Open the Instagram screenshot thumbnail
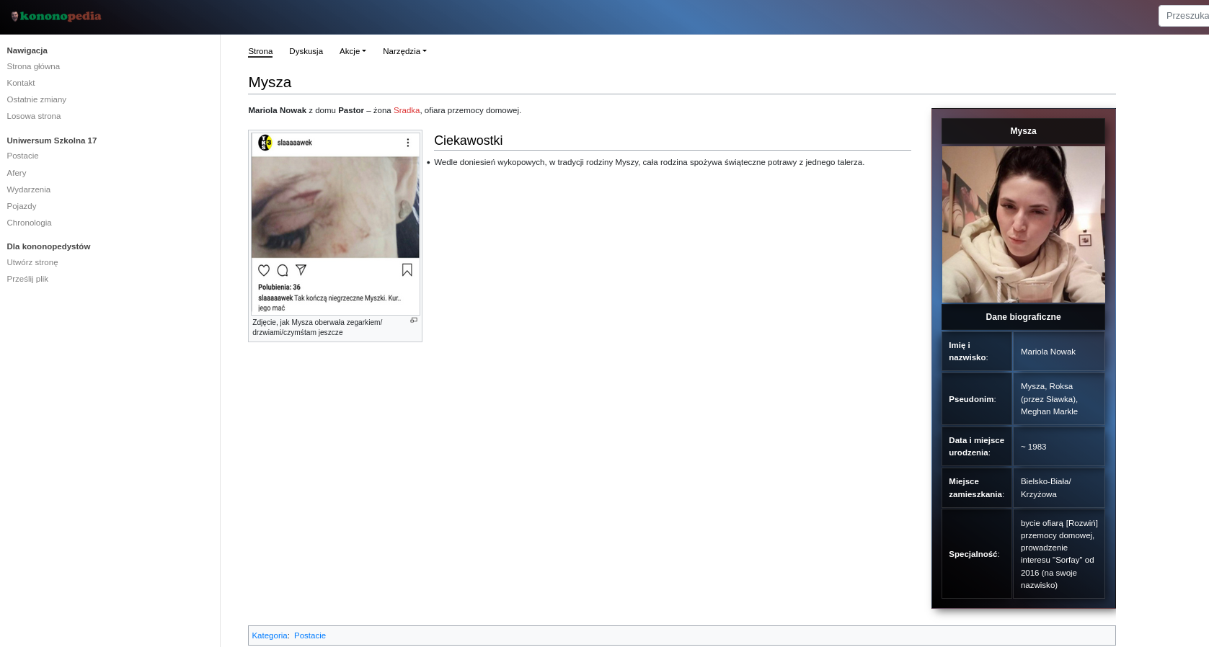1209x647 pixels. (x=335, y=223)
